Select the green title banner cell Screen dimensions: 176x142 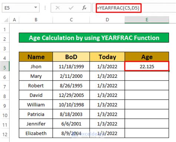point(94,38)
